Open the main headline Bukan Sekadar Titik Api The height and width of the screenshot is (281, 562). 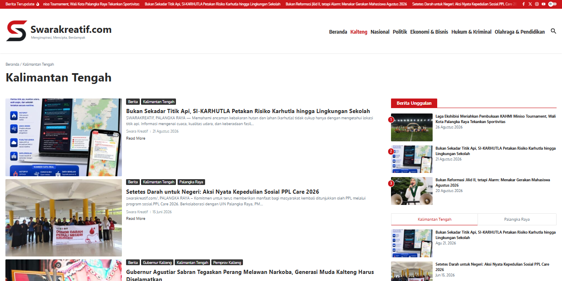[x=248, y=111]
